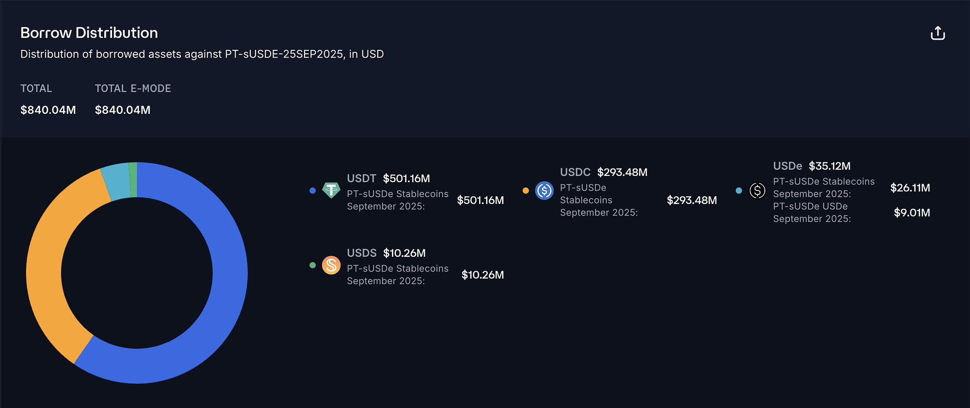Click the orange USDC legend dot
Viewport: 970px width, 408px height.
(x=526, y=190)
